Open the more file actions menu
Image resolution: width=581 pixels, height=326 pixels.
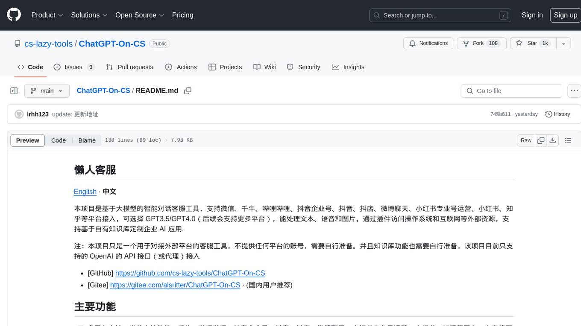(574, 91)
